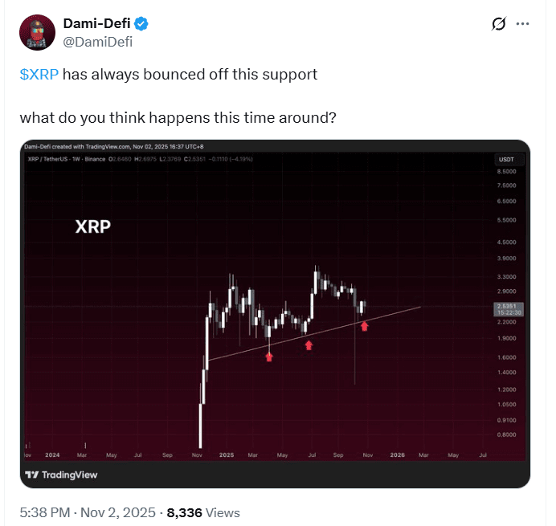Click the 2026 label on time axis

click(398, 455)
